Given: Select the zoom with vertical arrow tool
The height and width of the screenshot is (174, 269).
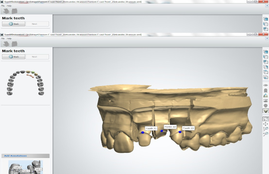Looking at the screenshot, I should [266, 129].
